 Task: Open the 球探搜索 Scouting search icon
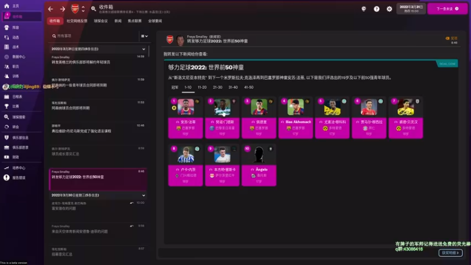tap(6, 117)
